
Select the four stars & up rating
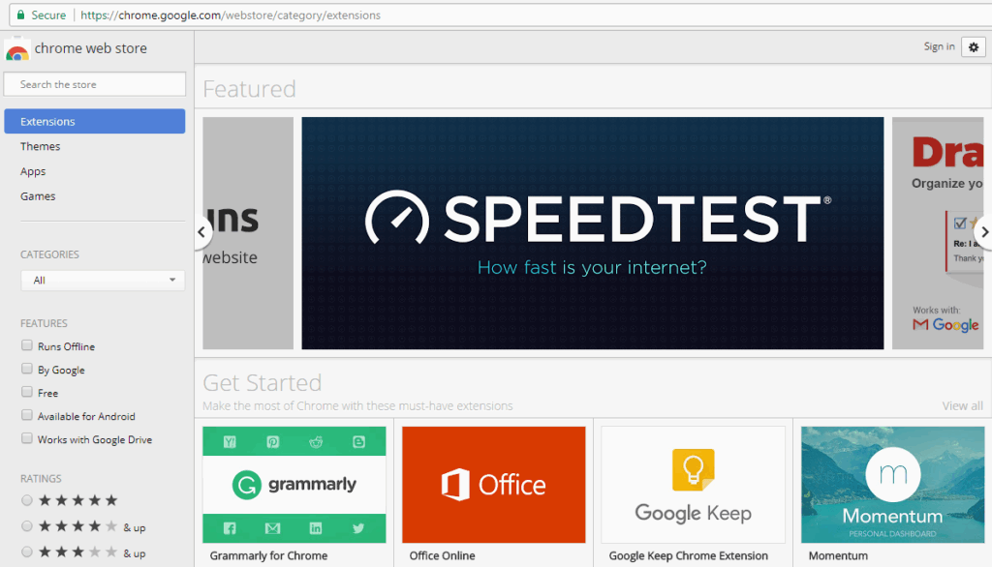tap(26, 526)
